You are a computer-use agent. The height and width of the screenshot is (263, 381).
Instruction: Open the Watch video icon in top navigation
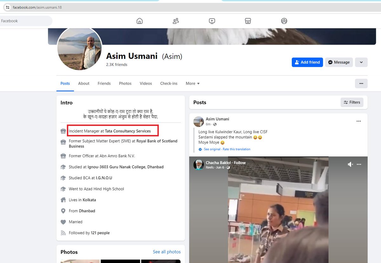pos(212,21)
